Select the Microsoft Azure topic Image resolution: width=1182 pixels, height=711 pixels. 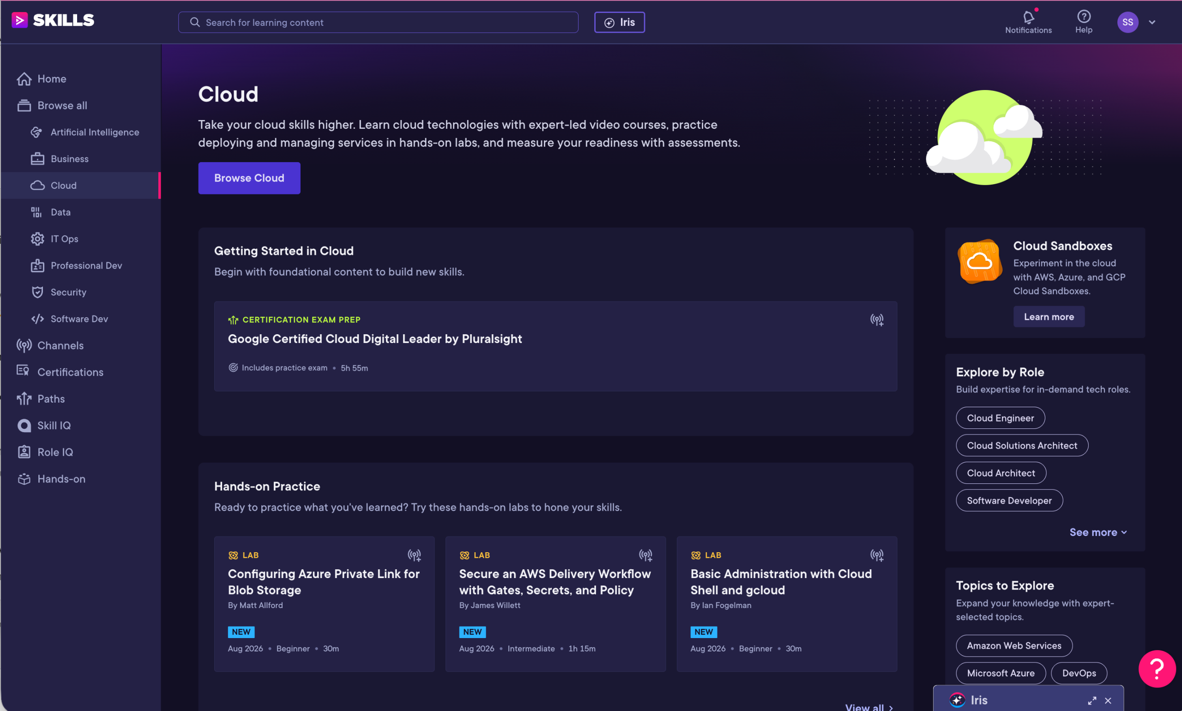click(1001, 673)
